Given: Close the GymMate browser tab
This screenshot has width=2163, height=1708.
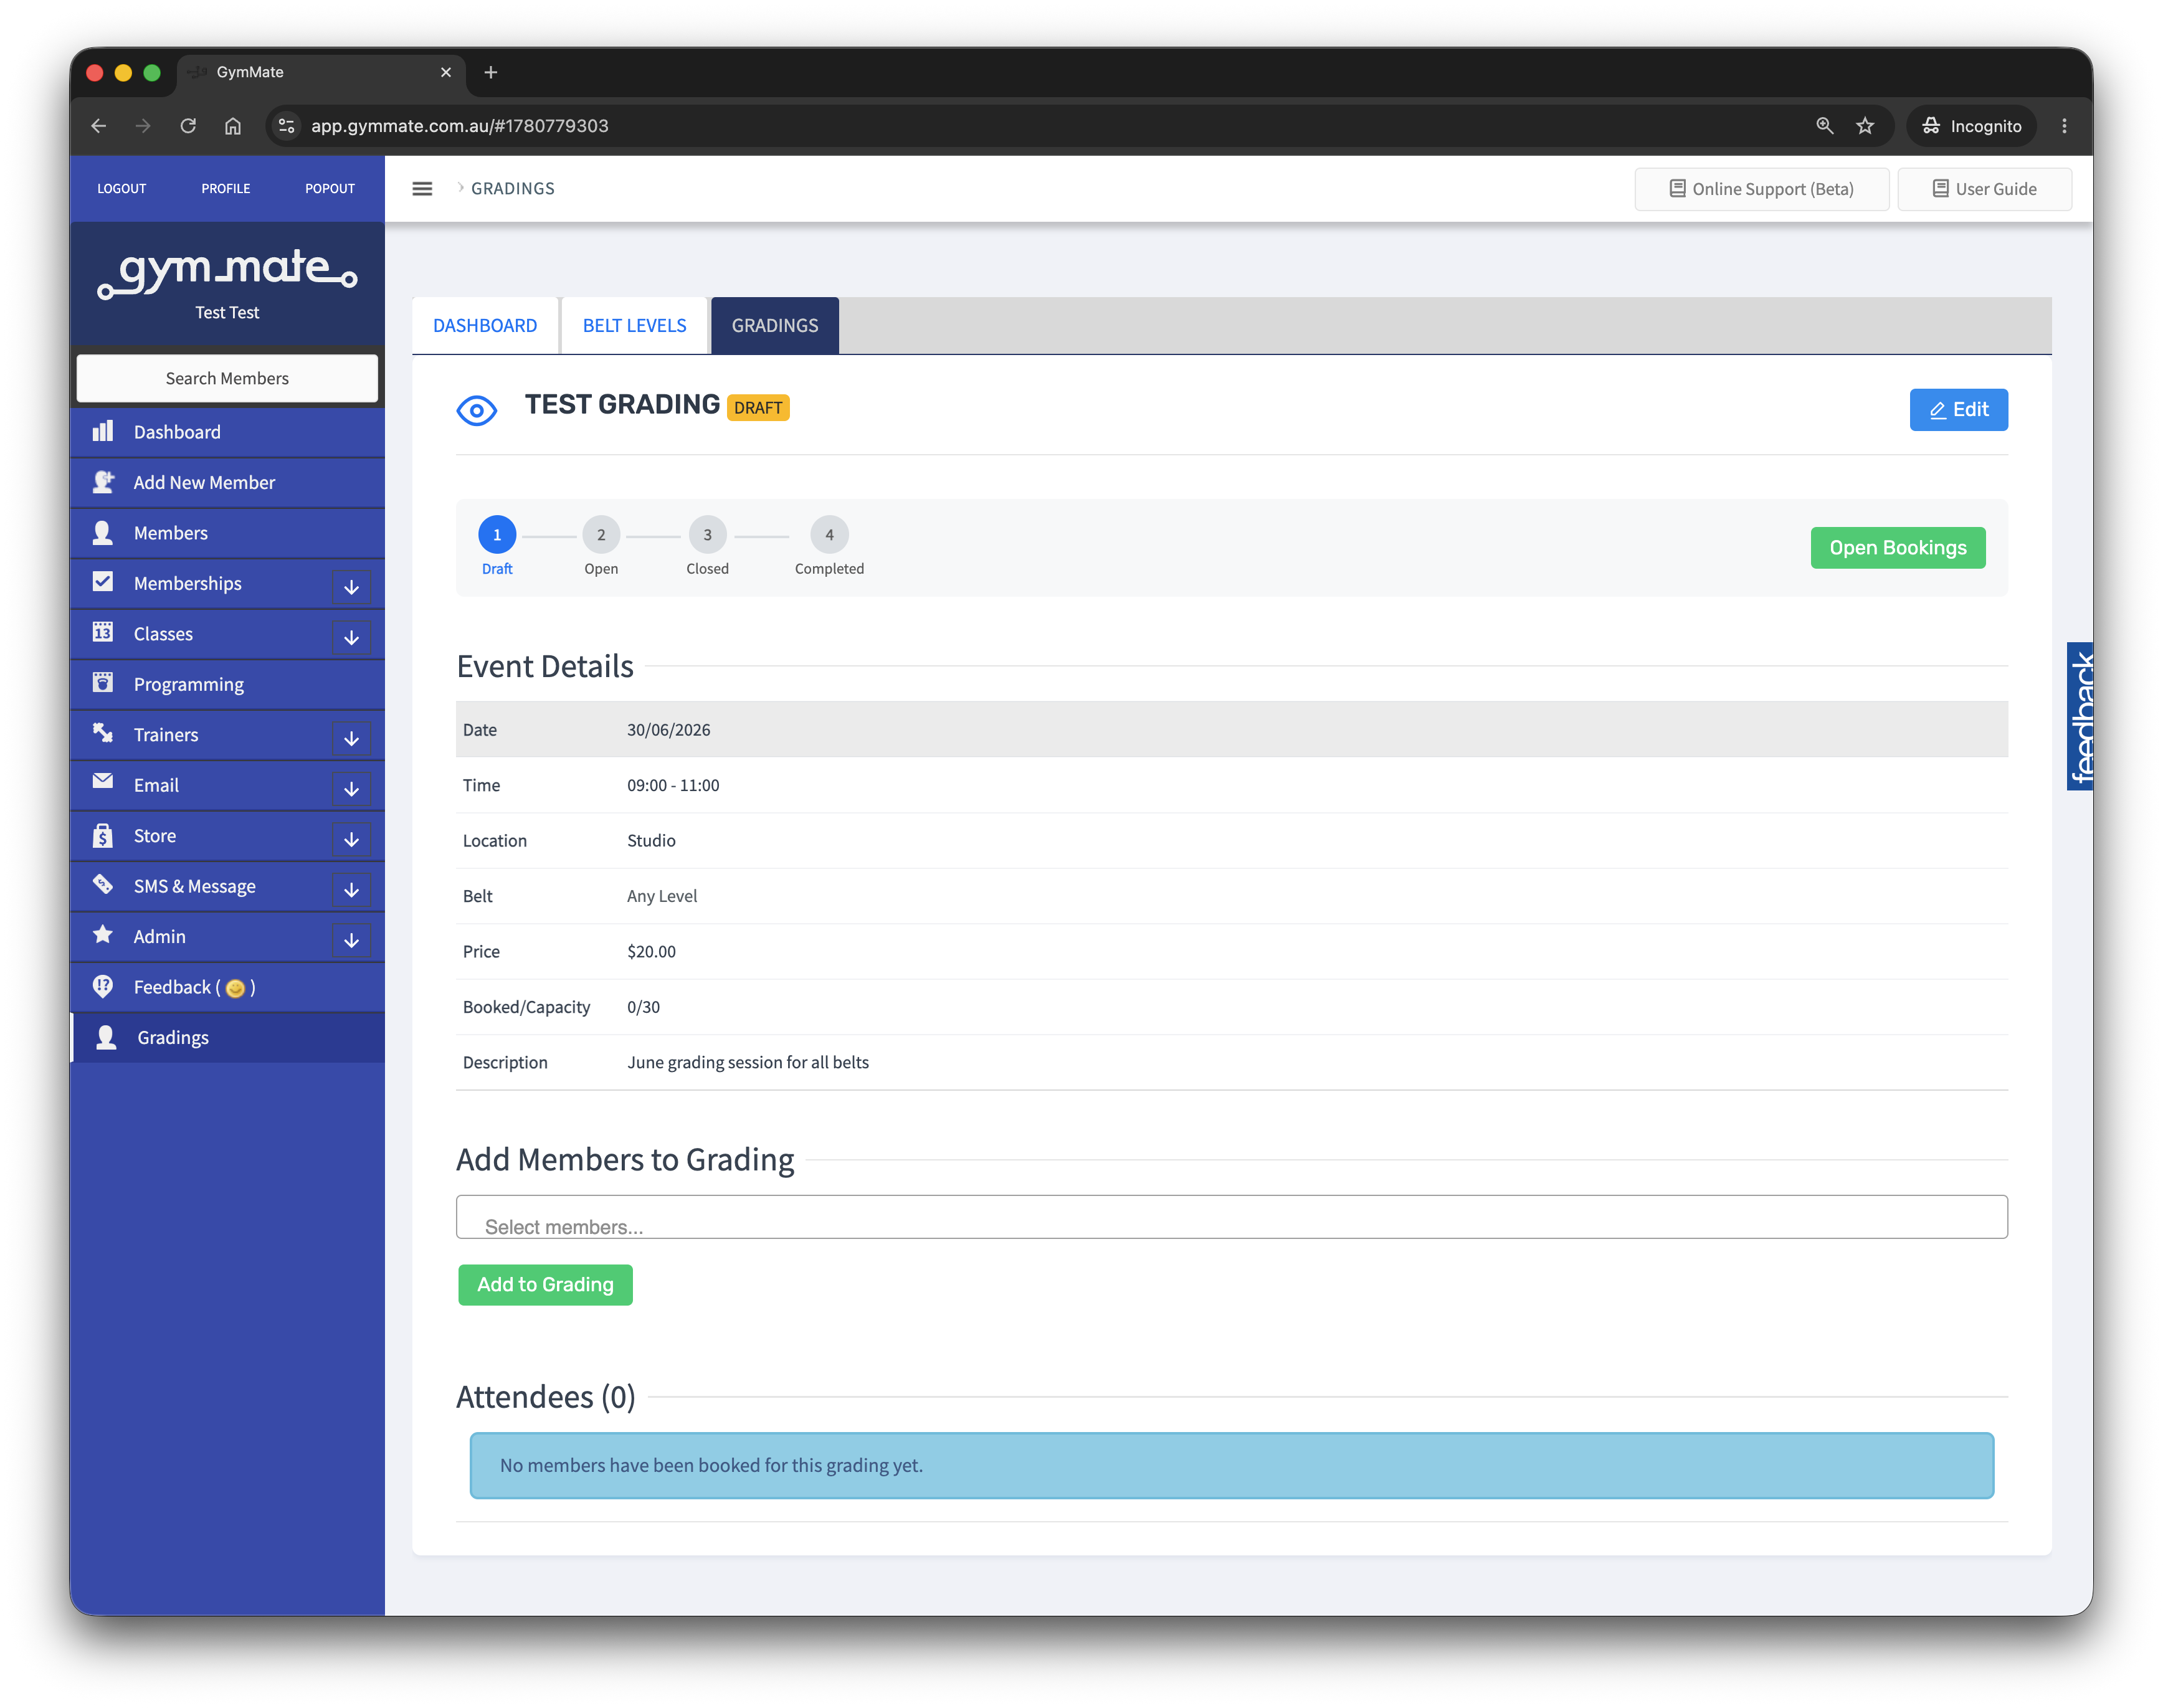Looking at the screenshot, I should pyautogui.click(x=446, y=72).
